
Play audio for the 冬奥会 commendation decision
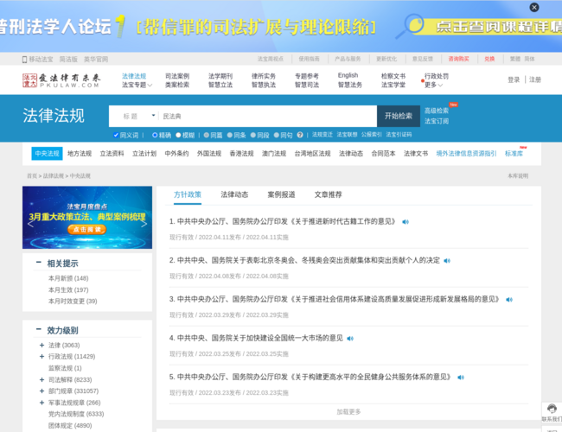click(447, 260)
